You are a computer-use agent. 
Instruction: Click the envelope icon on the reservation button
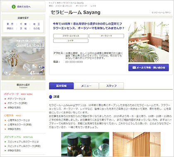click(x=134, y=68)
